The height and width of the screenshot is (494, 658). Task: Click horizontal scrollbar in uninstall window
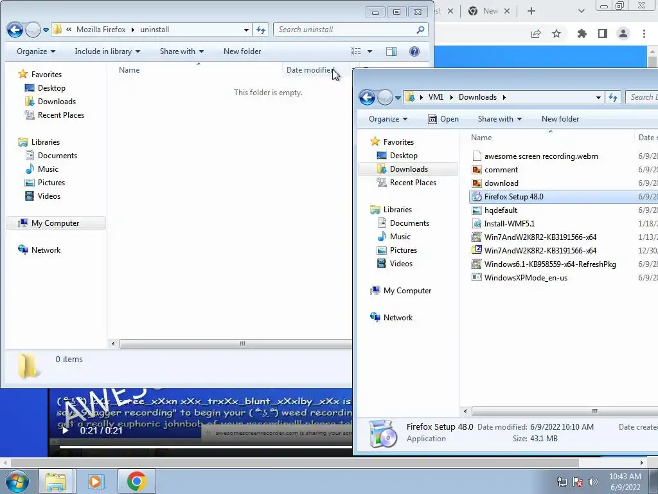[x=235, y=343]
